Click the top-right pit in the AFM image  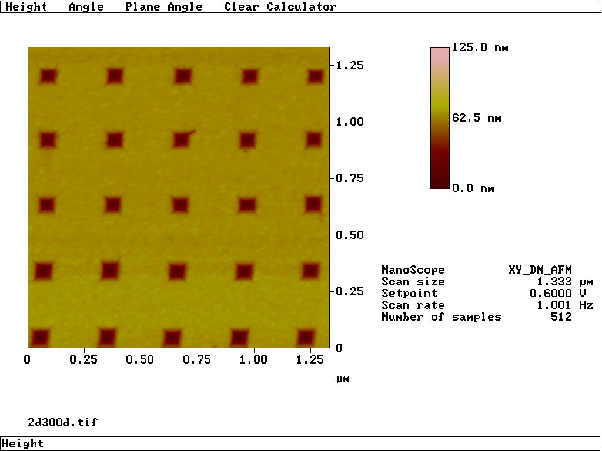point(316,76)
